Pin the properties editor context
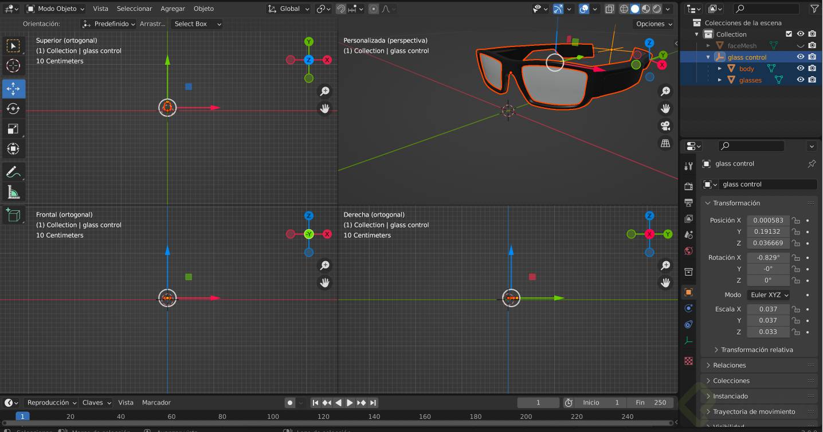 coord(812,164)
